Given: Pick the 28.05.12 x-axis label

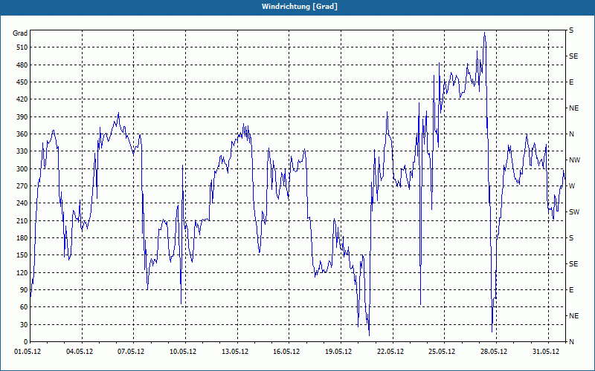Looking at the screenshot, I should pos(494,352).
